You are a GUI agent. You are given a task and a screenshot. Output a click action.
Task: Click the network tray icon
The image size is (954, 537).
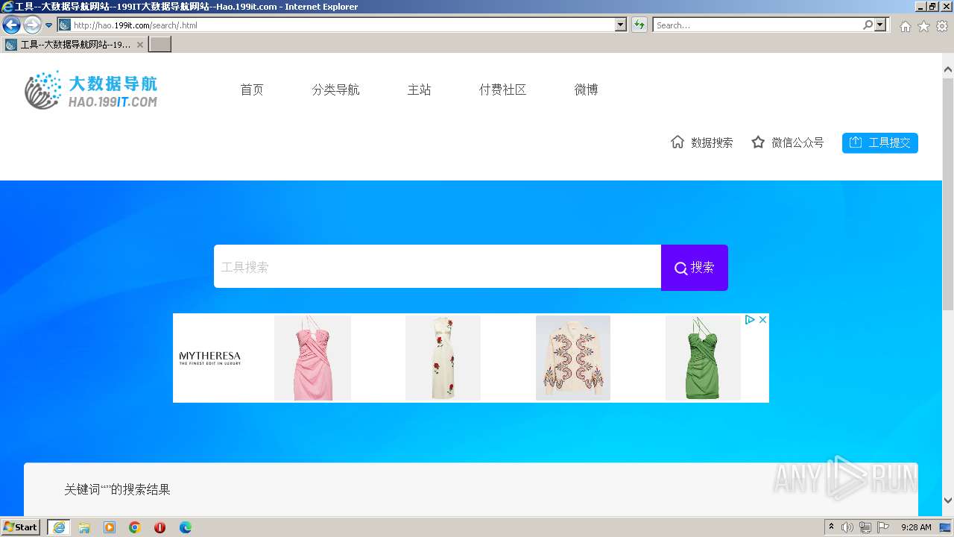pos(865,527)
